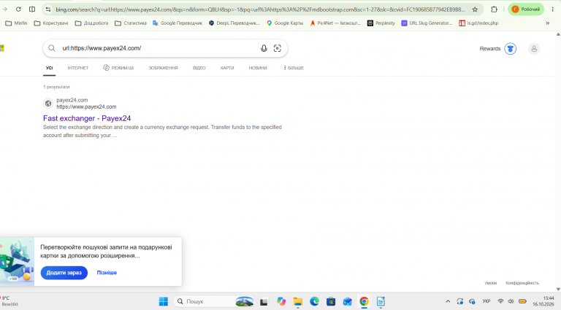Launch Microsoft Edge from the taskbar

pos(315,302)
